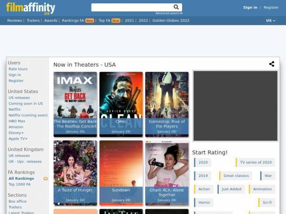Open the Clean movie poster
Viewport: 286px width, 214px height.
coord(121,105)
